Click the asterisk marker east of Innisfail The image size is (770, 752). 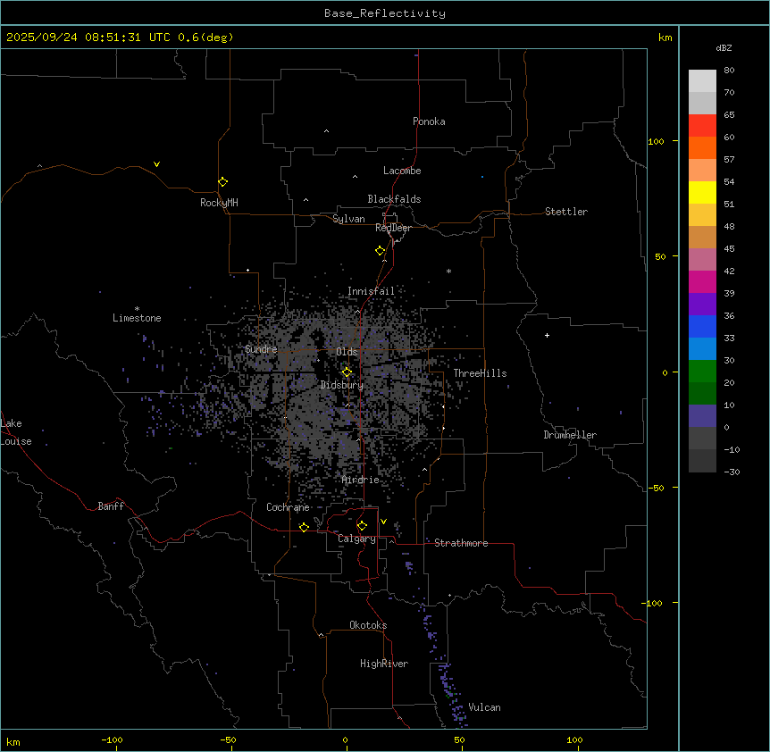point(448,272)
